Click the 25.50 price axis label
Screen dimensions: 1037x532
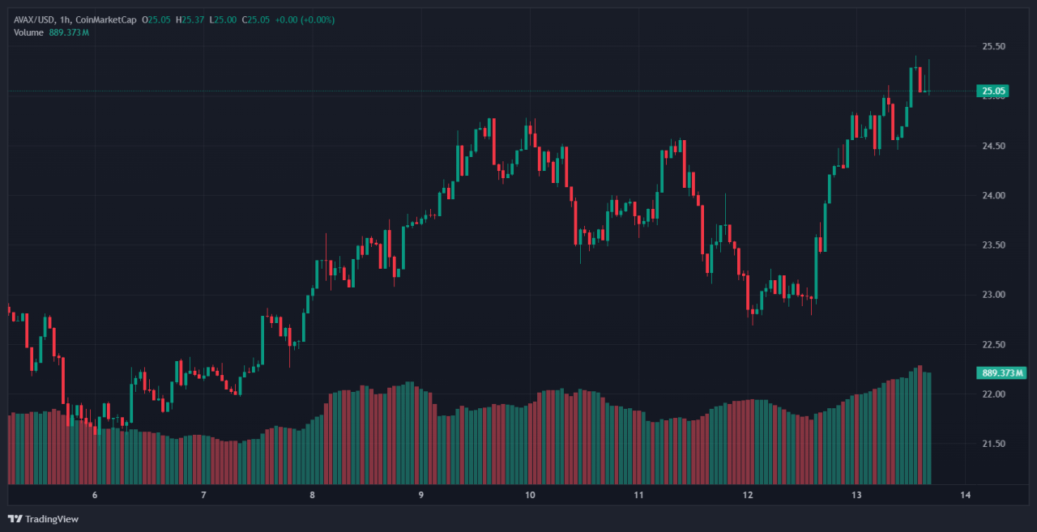point(993,47)
